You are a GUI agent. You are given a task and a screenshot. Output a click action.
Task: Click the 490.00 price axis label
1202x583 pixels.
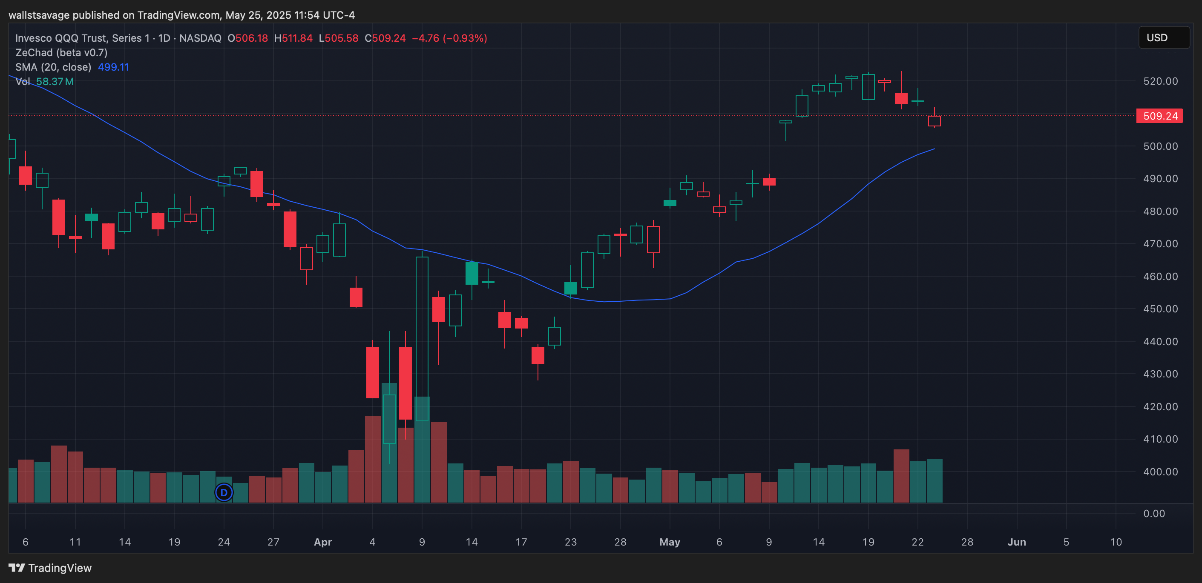[x=1161, y=179]
